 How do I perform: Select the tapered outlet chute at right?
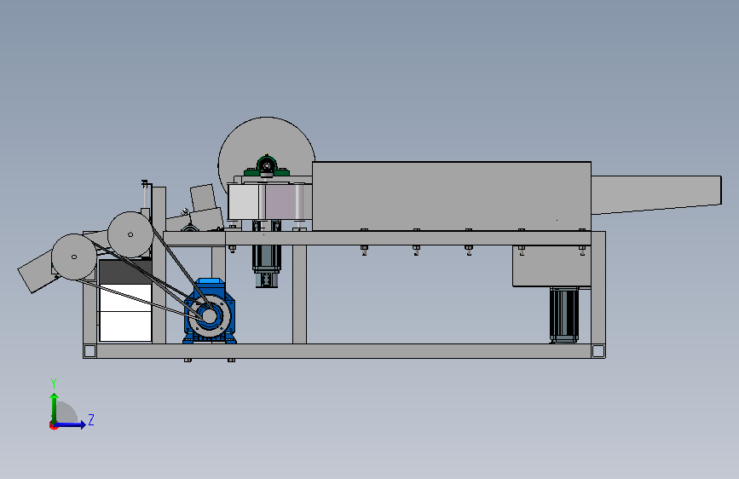pos(656,193)
